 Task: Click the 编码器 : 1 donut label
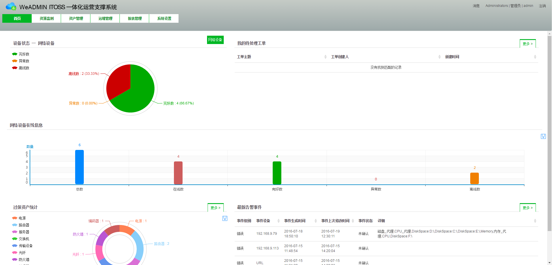click(x=96, y=221)
